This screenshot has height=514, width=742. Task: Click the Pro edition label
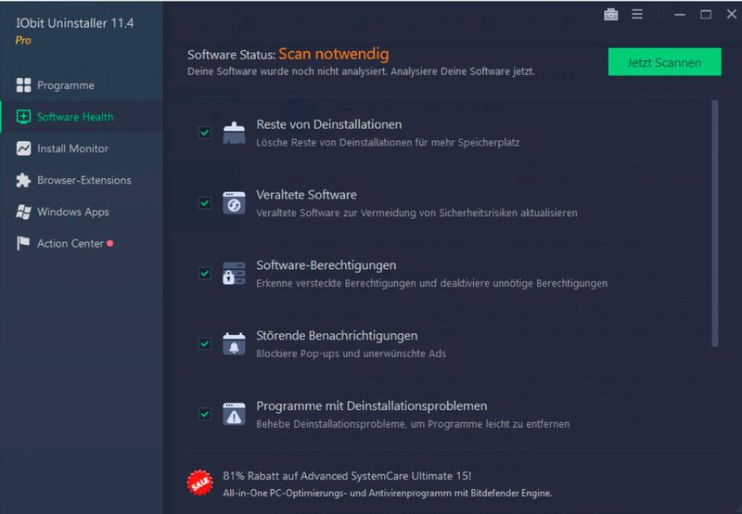pos(23,40)
